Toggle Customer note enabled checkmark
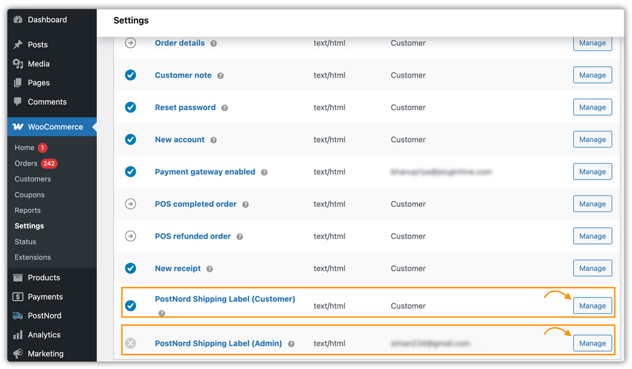Viewport: 632px width, 369px height. point(130,75)
